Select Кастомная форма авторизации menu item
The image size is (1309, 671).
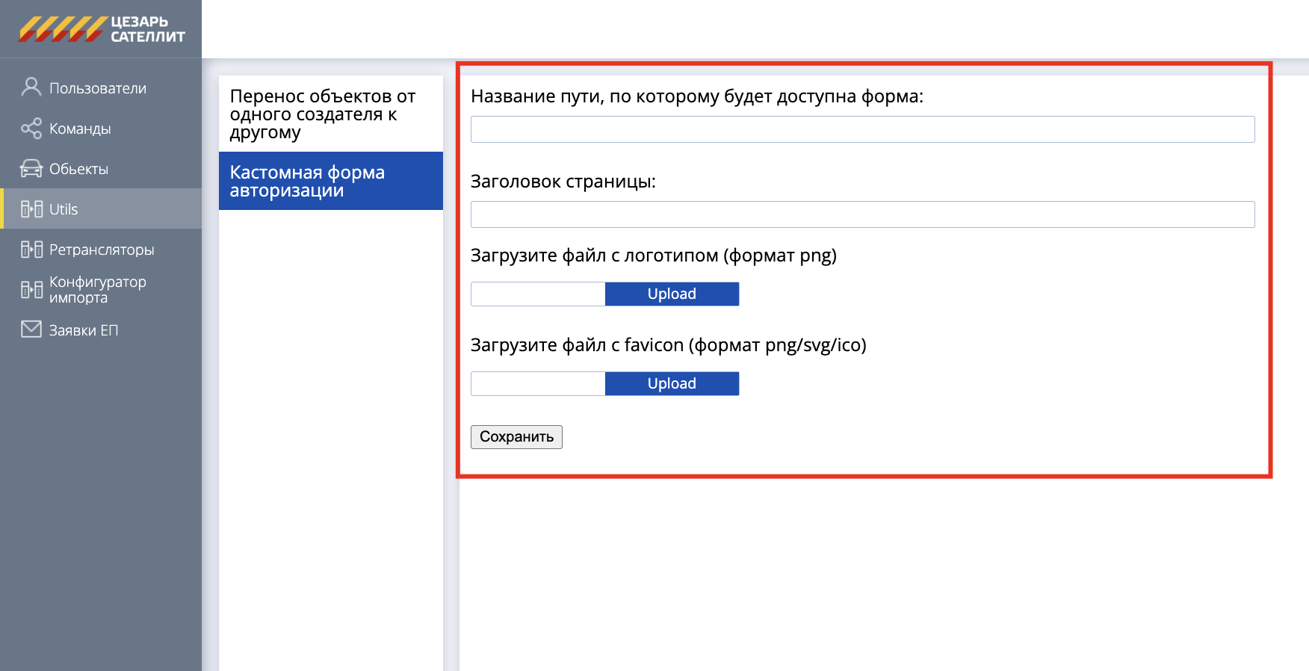click(330, 181)
